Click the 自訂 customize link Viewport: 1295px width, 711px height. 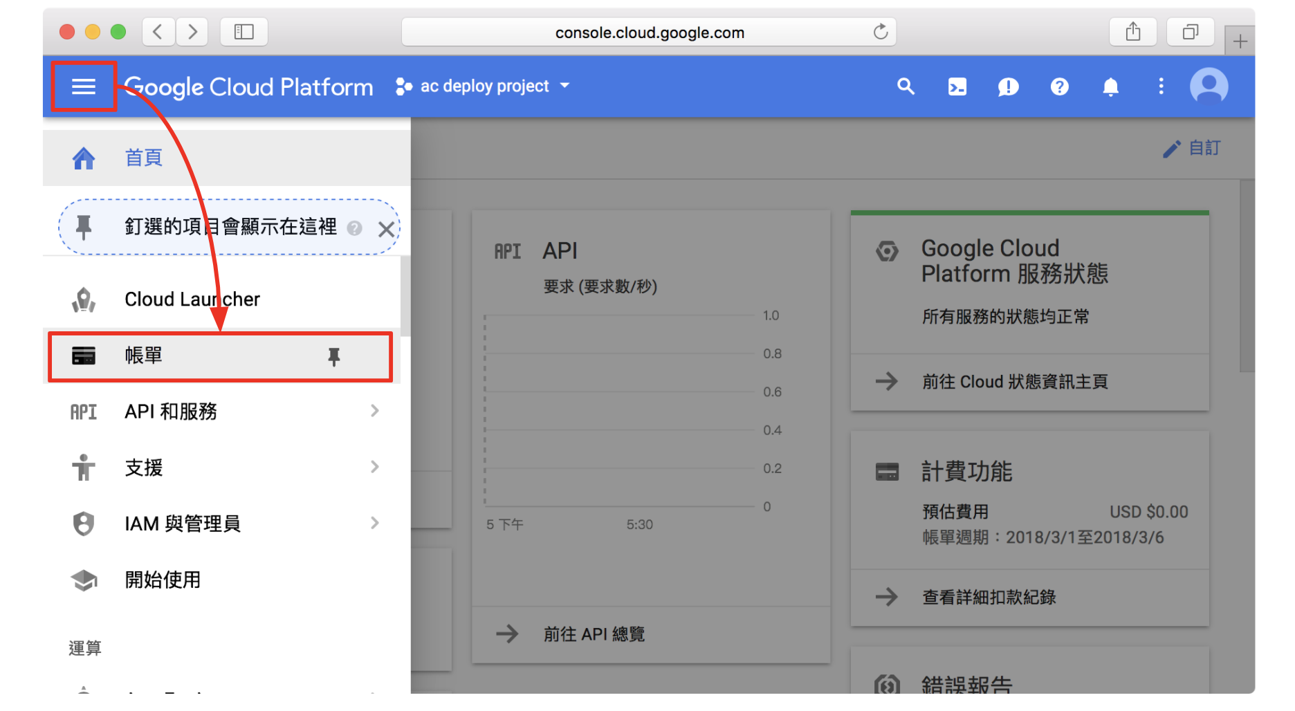(1204, 148)
